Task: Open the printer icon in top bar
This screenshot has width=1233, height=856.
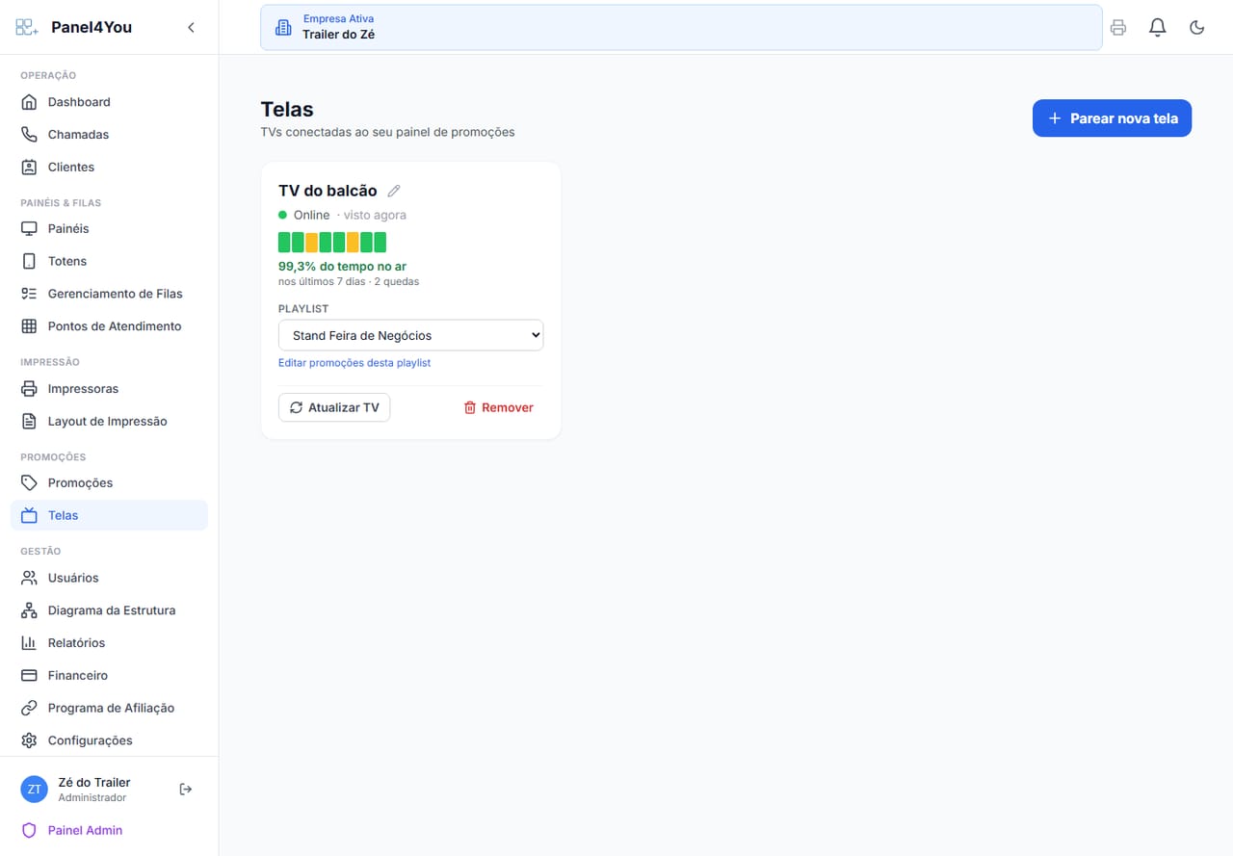Action: tap(1118, 27)
